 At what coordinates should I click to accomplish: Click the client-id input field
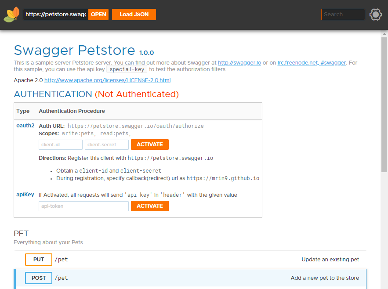coord(61,144)
